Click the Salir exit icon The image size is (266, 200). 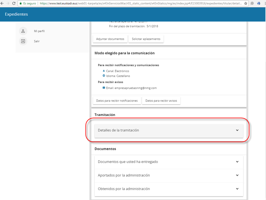(x=23, y=41)
